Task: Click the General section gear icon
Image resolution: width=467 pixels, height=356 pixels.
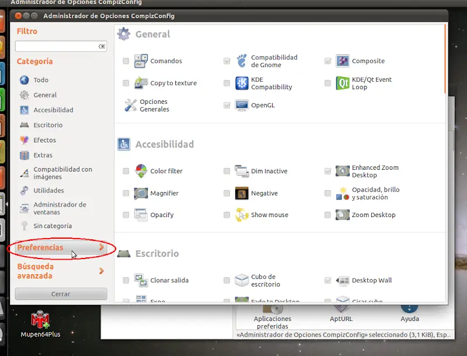Action: [x=124, y=34]
